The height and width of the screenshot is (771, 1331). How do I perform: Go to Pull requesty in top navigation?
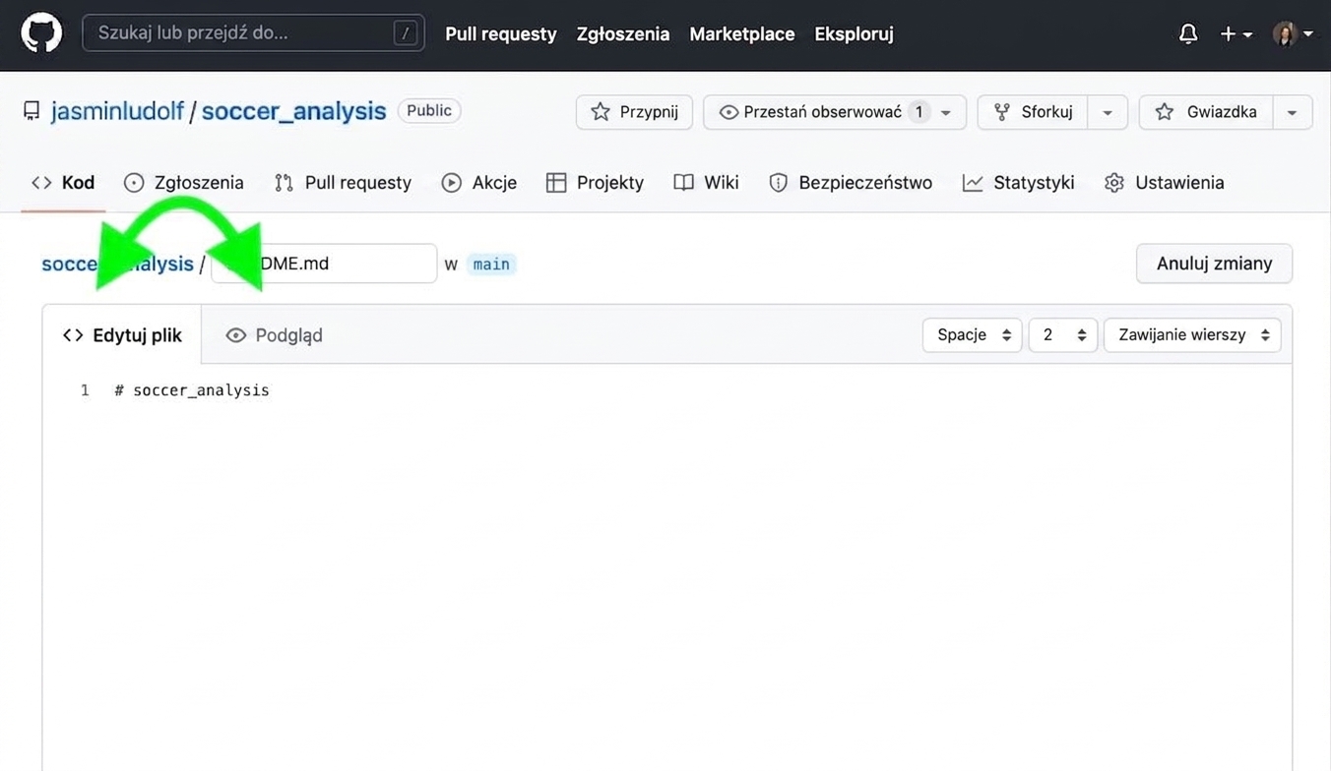(500, 33)
